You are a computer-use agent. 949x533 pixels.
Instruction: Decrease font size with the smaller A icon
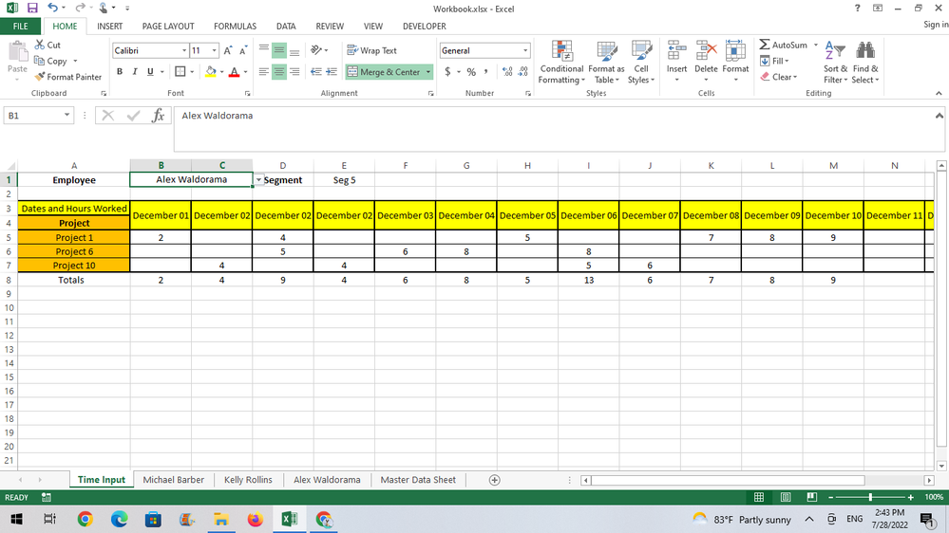pos(242,51)
